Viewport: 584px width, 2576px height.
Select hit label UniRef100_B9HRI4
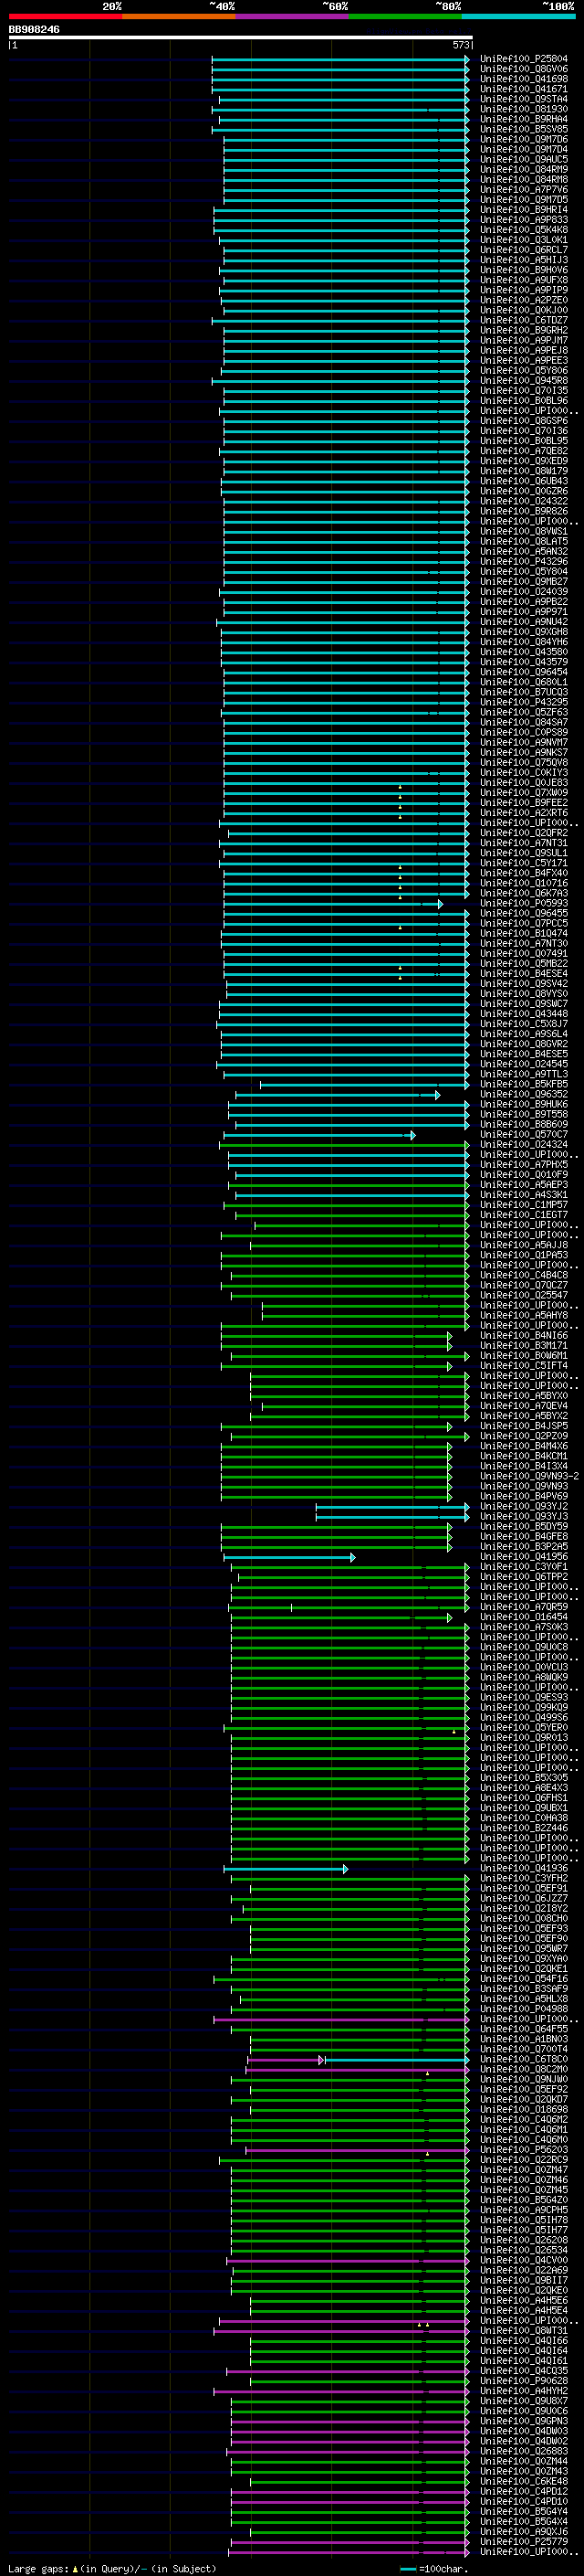[524, 210]
